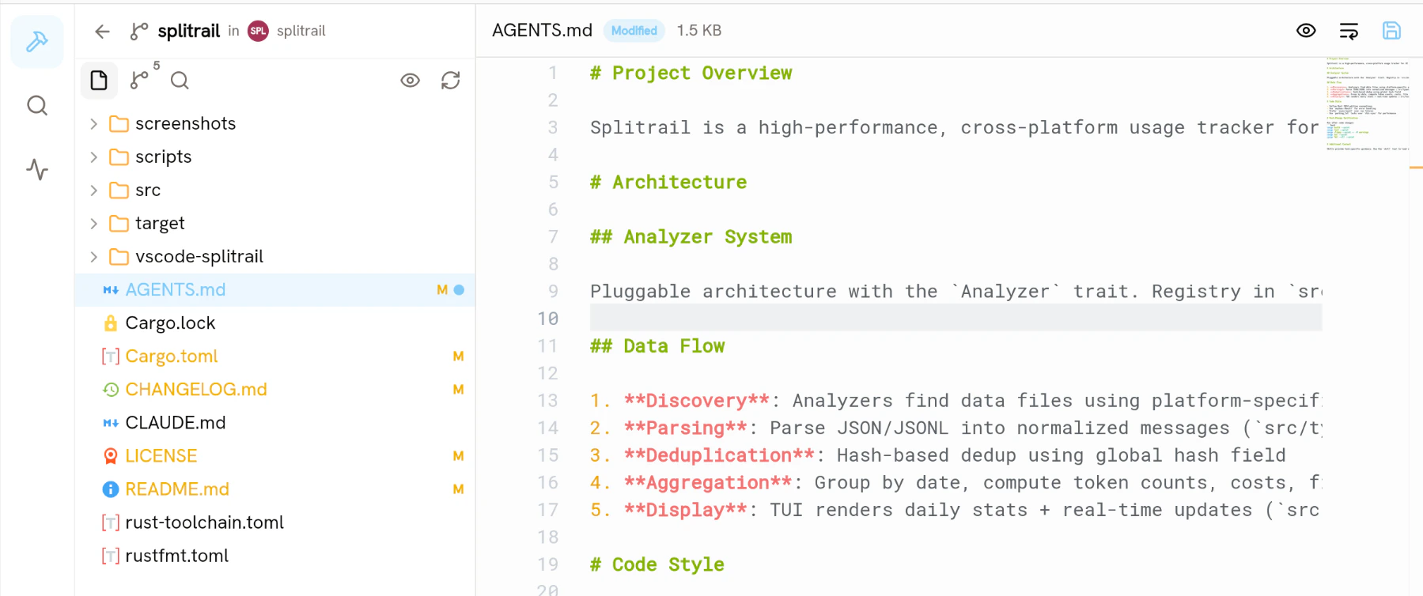1423x596 pixels.
Task: Expand the vscode-splitrail folder
Action: click(93, 257)
